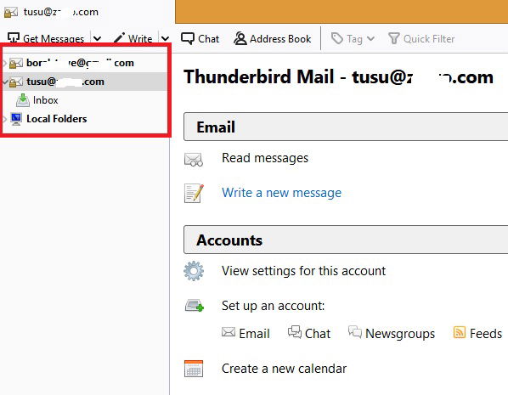The height and width of the screenshot is (395, 508).
Task: Open the Address Book
Action: (x=272, y=39)
